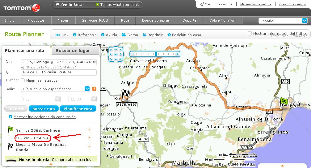Click the Imprimir printer icon

(145, 35)
